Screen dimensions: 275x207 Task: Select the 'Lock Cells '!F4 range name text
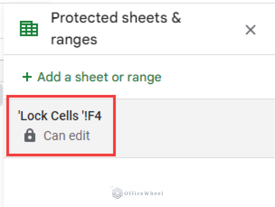pos(60,116)
